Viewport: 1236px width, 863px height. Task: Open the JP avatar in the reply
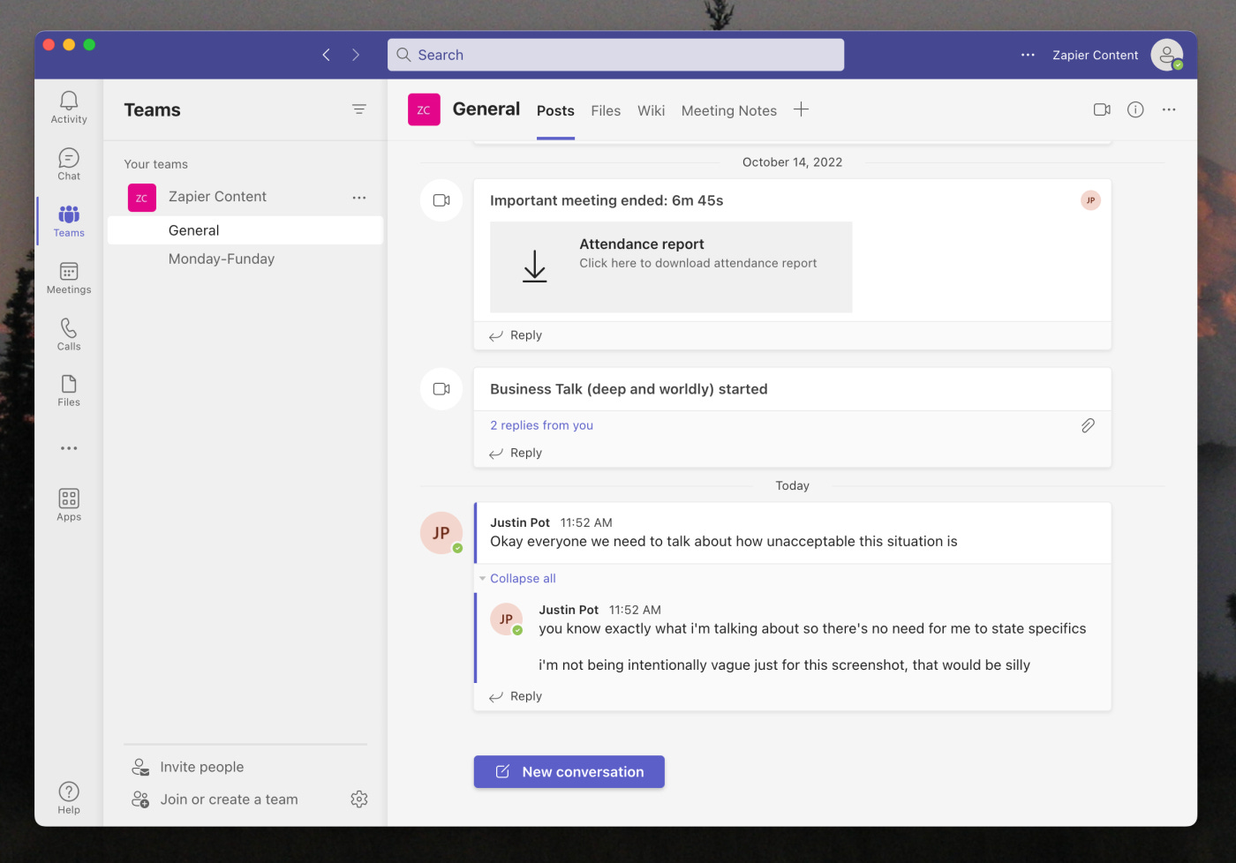[506, 619]
